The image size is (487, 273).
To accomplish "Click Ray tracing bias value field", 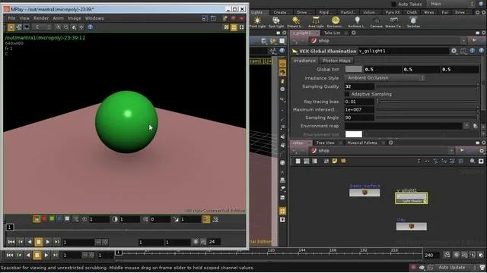I will (359, 102).
